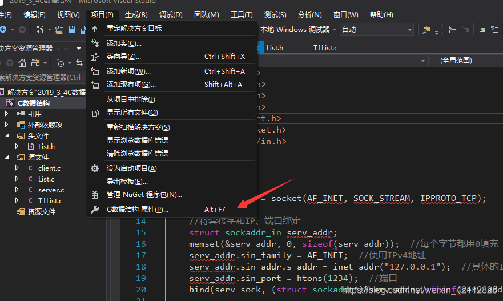Start 本地 Windows 调试器
The height and width of the screenshot is (301, 503).
[295, 30]
